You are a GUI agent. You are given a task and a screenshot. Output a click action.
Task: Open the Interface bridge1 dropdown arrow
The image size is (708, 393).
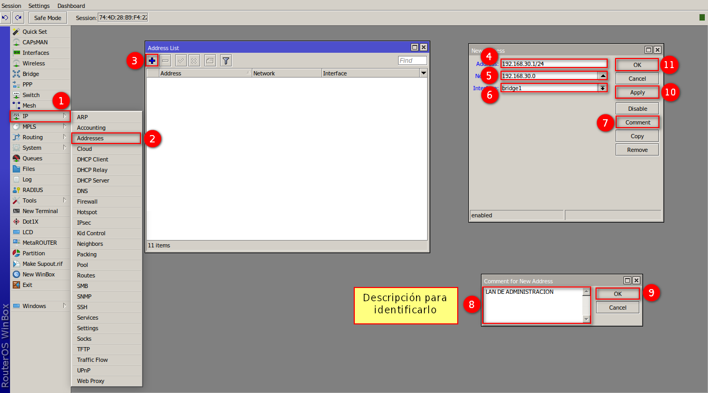pyautogui.click(x=602, y=88)
